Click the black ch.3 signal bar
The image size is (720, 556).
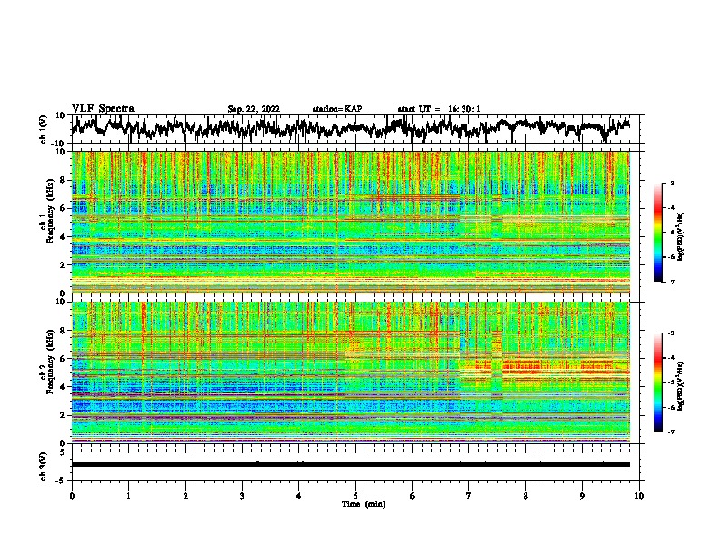(350, 464)
